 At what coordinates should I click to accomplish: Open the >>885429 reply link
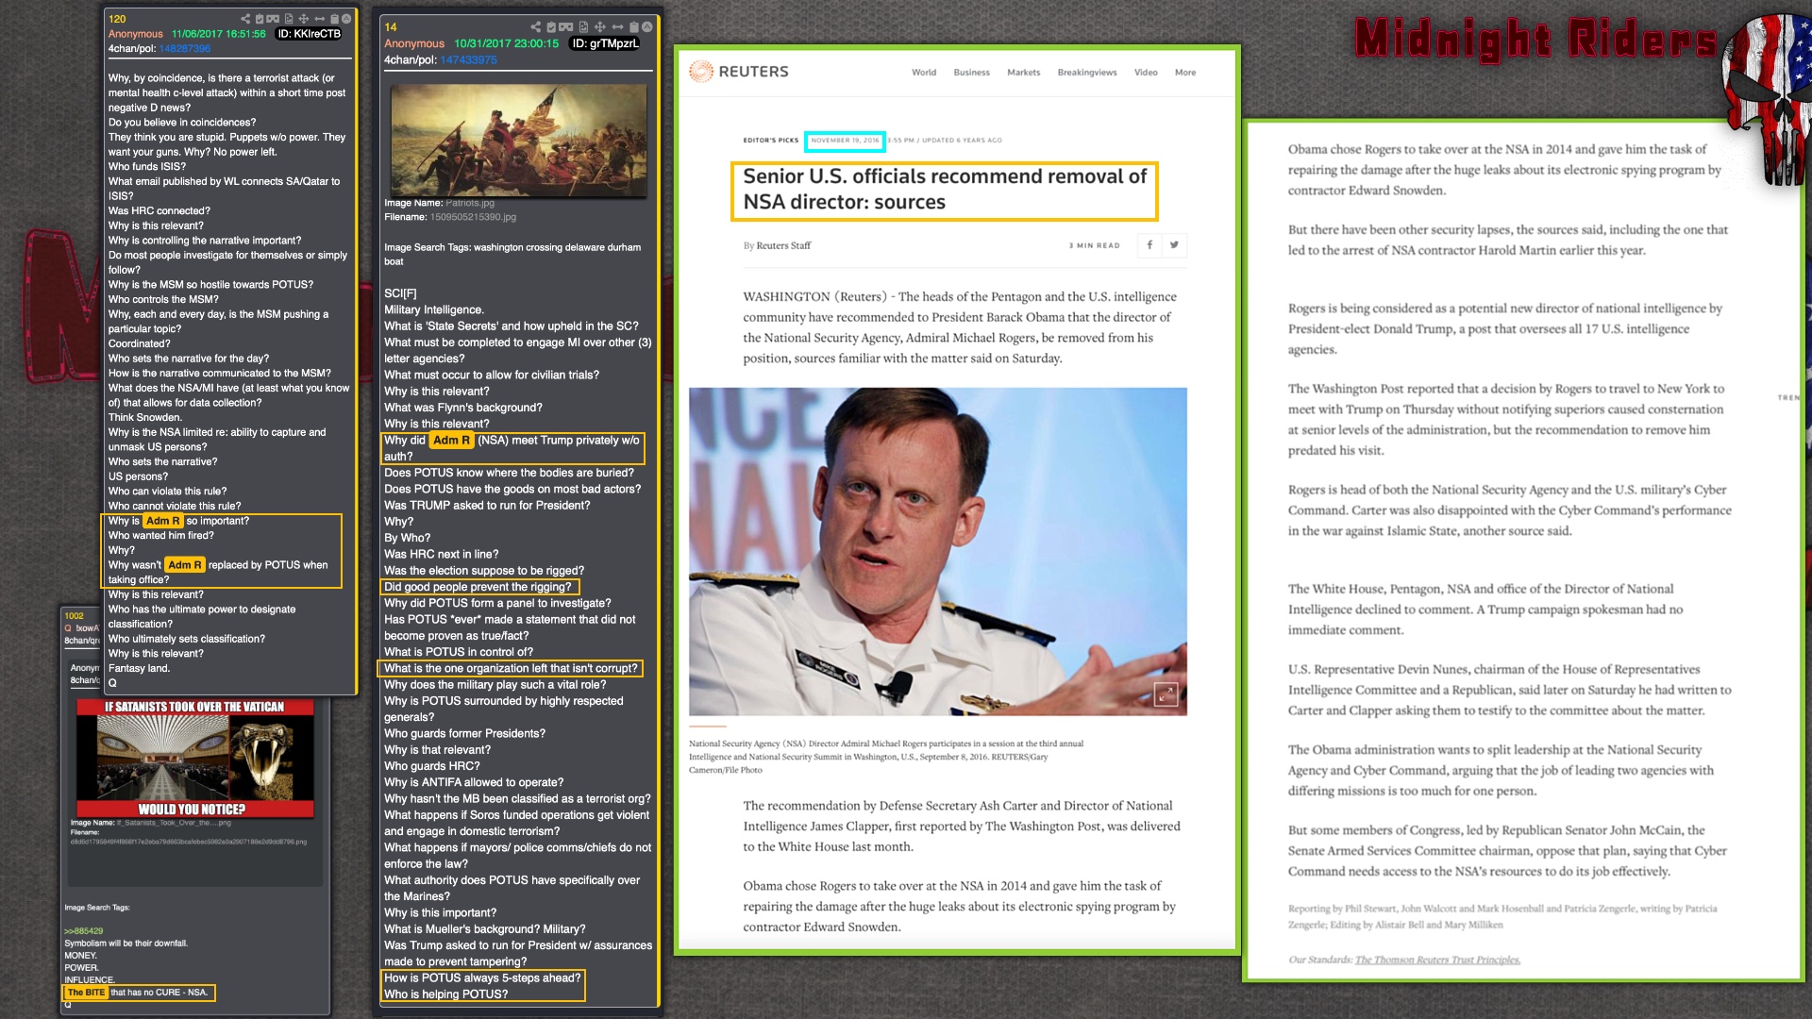(83, 931)
